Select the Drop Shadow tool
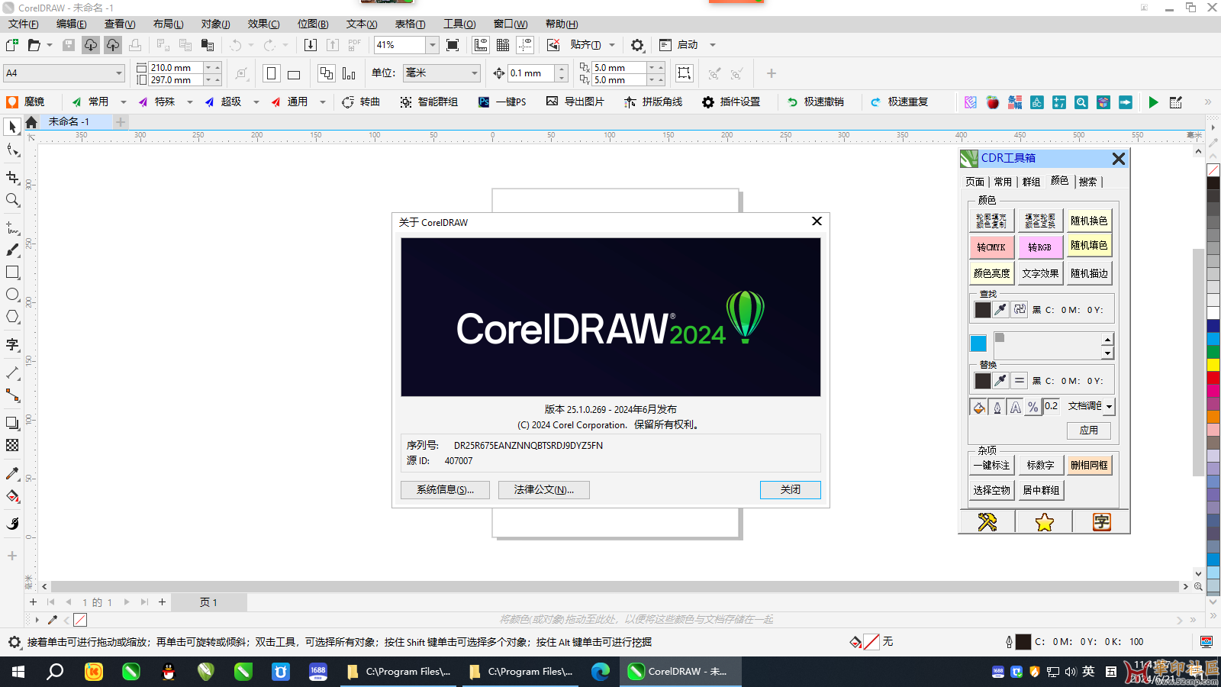The height and width of the screenshot is (687, 1221). pos(12,423)
